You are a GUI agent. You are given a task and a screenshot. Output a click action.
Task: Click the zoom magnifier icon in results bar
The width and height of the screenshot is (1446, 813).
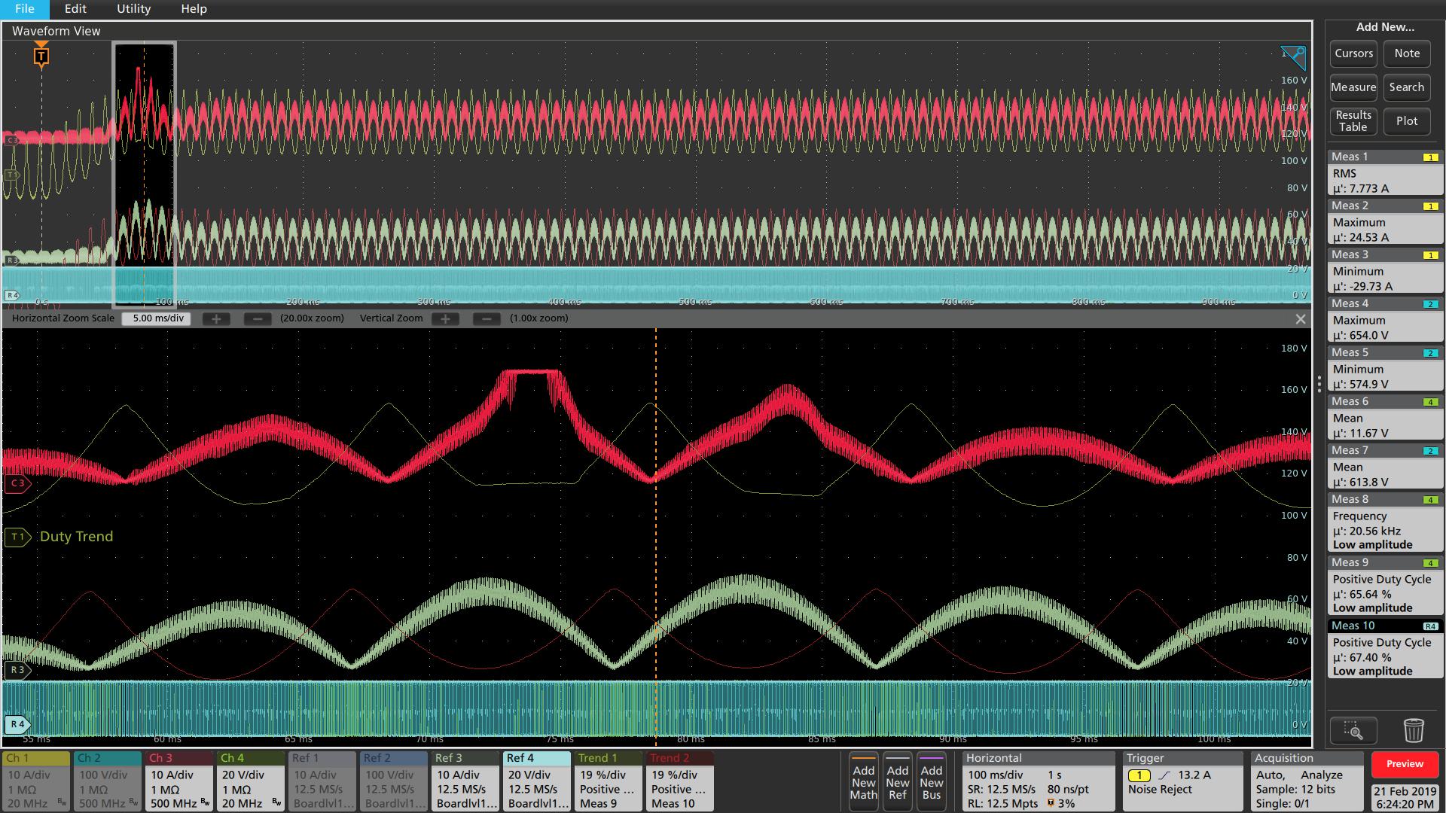(1353, 730)
